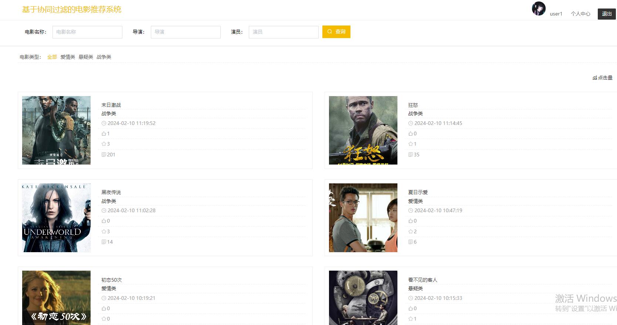The image size is (617, 325).
Task: Sort the movie list by 点击量
Action: (x=603, y=78)
